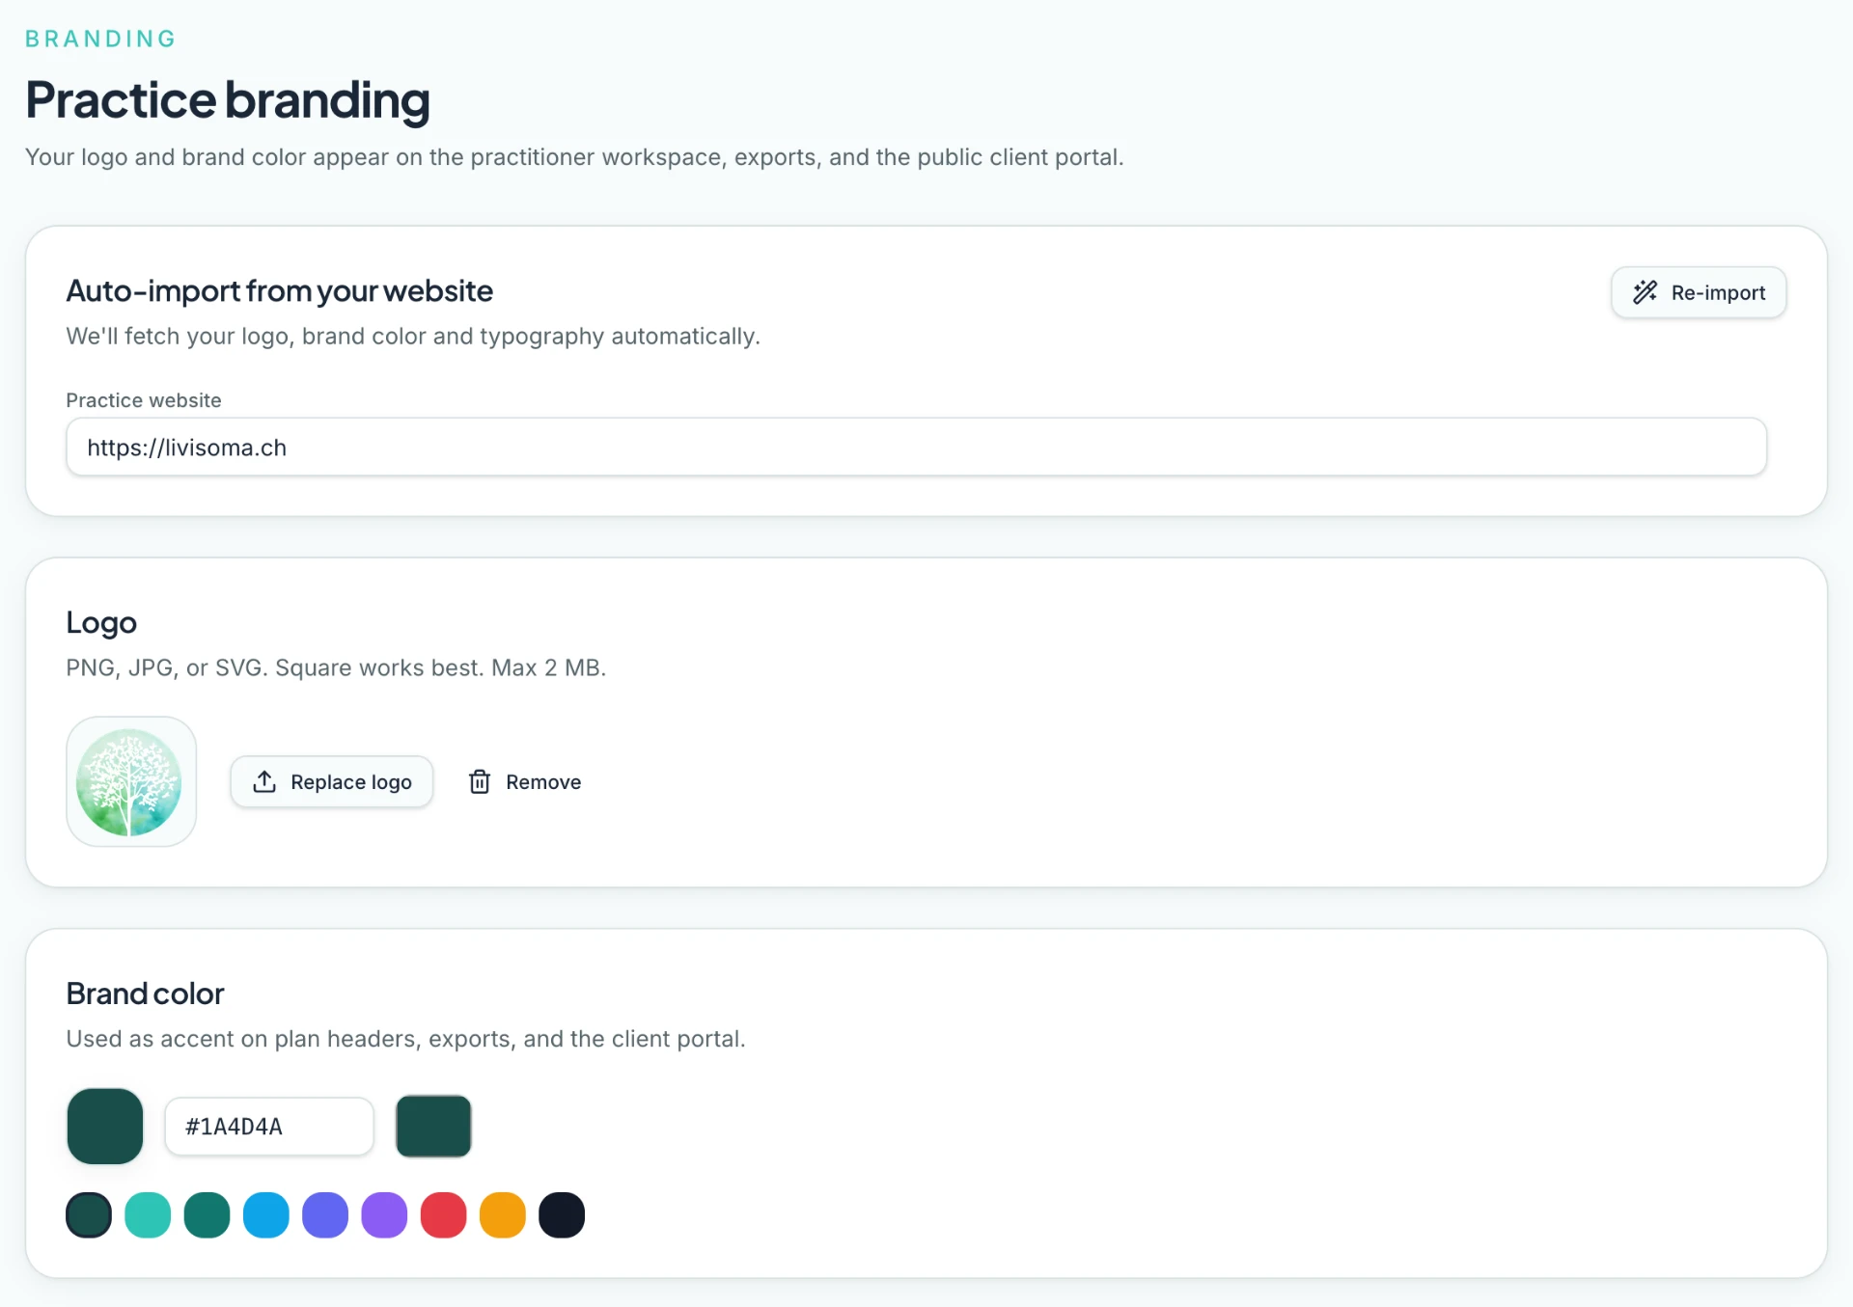Screen dimensions: 1853x1307
Task: Pick the teal green preset color
Action: coord(207,1214)
